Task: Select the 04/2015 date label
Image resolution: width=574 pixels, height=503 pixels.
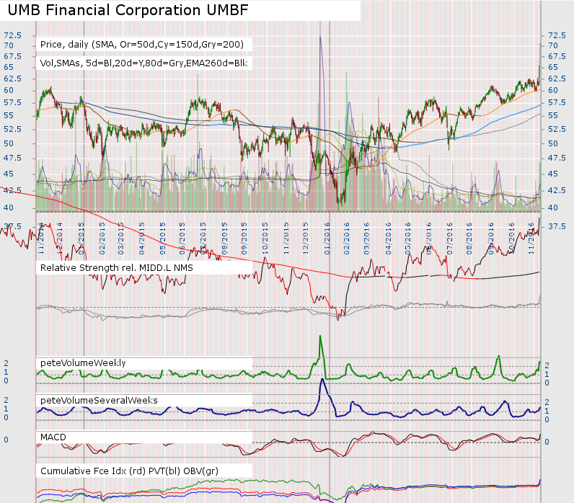Action: coord(142,238)
